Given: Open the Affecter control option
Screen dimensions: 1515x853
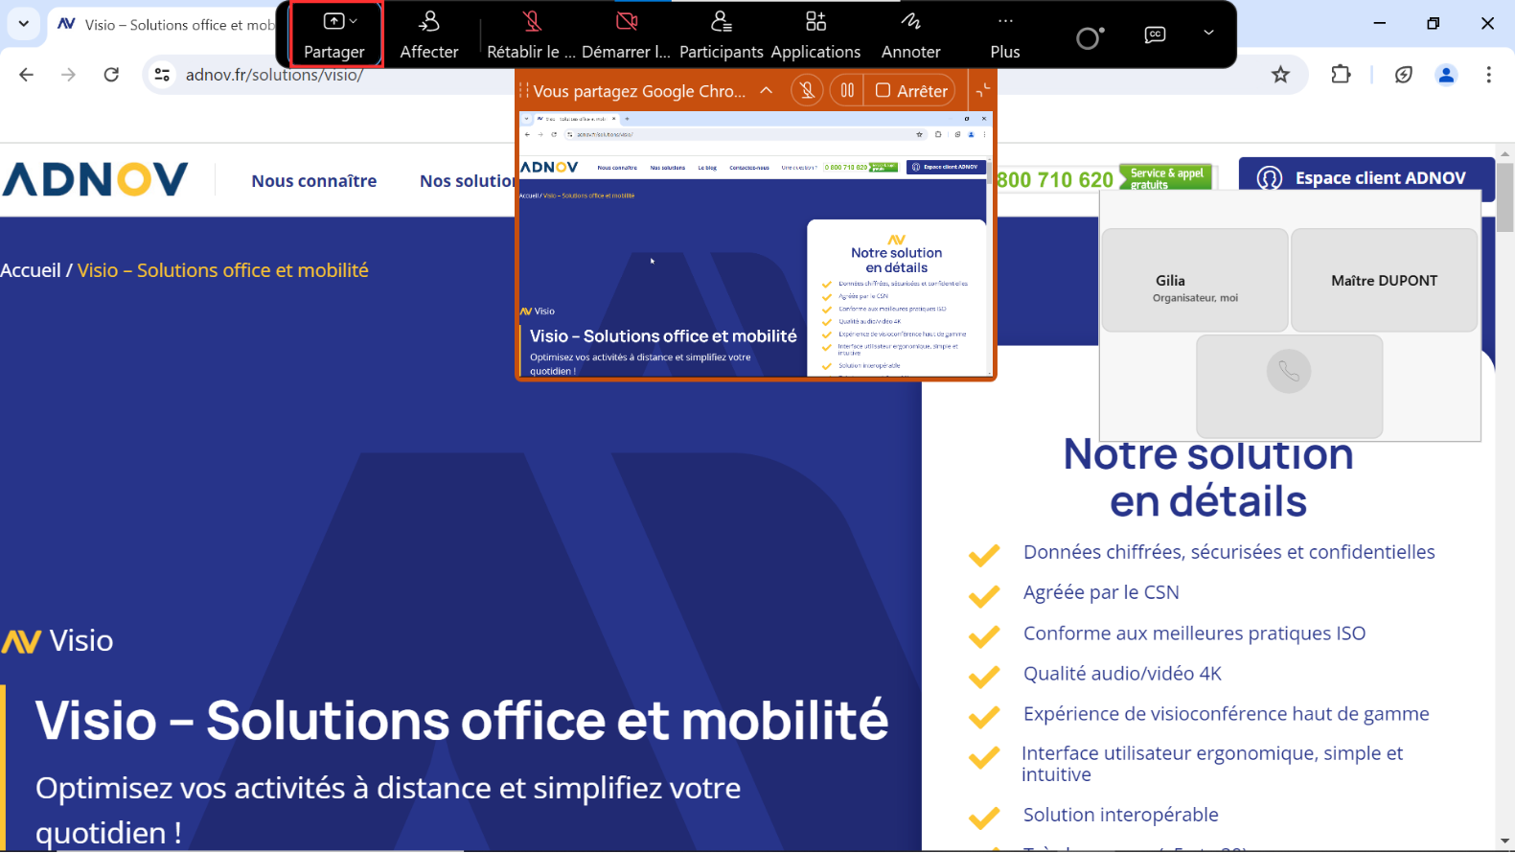Looking at the screenshot, I should tap(428, 35).
